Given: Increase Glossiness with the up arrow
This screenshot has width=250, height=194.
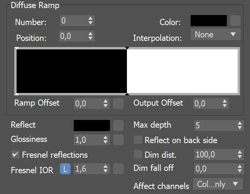Looking at the screenshot, I should tap(105, 137).
